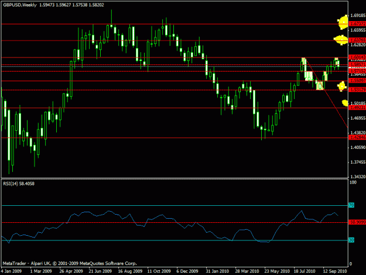Image resolution: width=366 pixels, height=275 pixels.
Task: Click the RSI 50.9090 red level label
Action: pos(357,222)
